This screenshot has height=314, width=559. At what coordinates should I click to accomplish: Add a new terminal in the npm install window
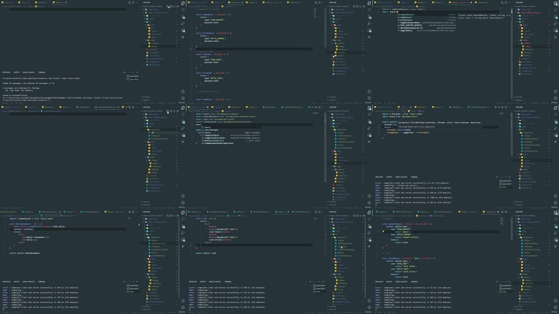[124, 72]
